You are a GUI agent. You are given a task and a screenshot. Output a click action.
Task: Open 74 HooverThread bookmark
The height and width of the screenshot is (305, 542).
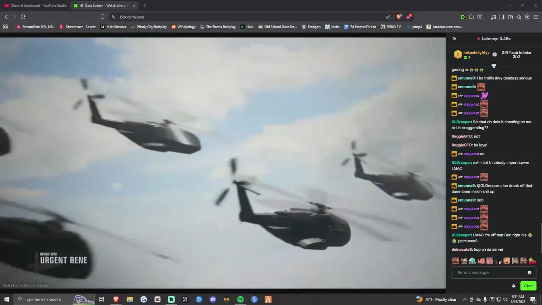click(359, 27)
